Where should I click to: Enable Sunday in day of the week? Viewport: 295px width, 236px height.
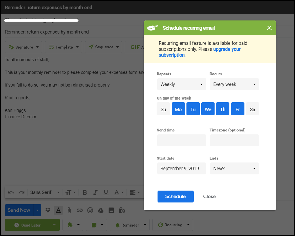coord(163,109)
